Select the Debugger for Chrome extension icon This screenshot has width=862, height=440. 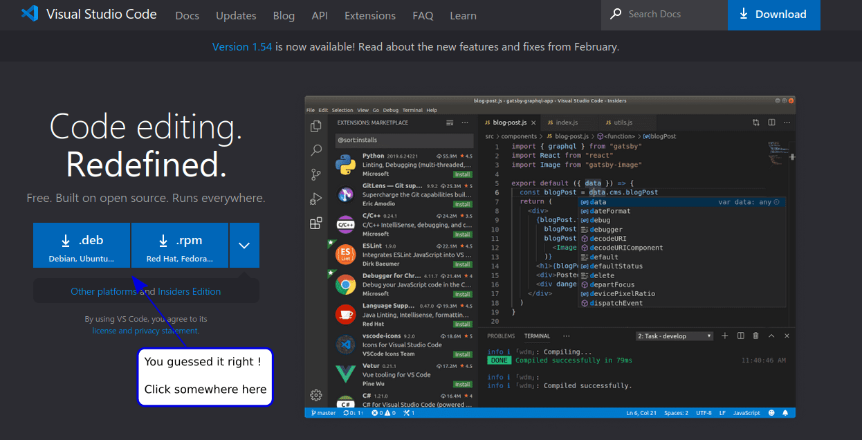[346, 284]
